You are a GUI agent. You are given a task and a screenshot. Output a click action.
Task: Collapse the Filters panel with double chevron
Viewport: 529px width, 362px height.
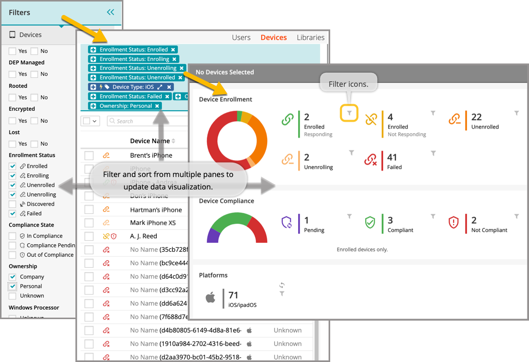click(x=110, y=12)
